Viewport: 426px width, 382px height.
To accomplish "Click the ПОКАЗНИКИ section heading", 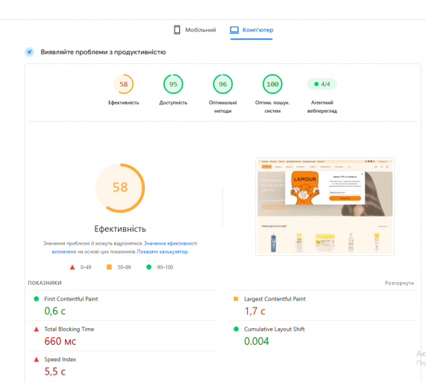I will click(x=45, y=283).
